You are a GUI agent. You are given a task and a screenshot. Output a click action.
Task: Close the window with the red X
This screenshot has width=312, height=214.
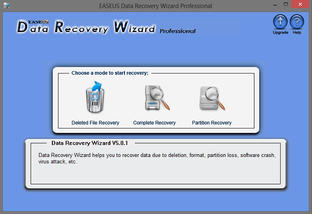pyautogui.click(x=300, y=4)
